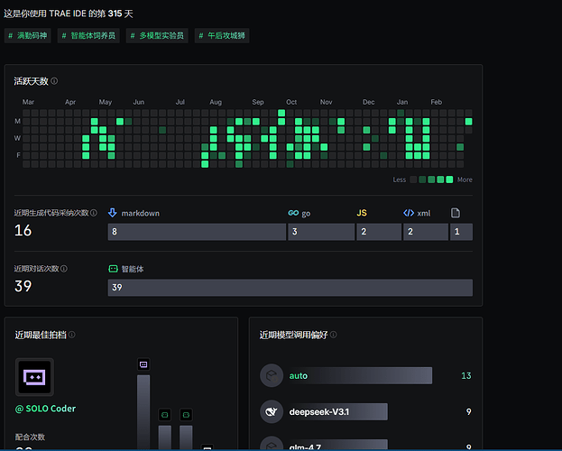
Task: Click the brightest 'More' legend swatch
Action: (449, 179)
